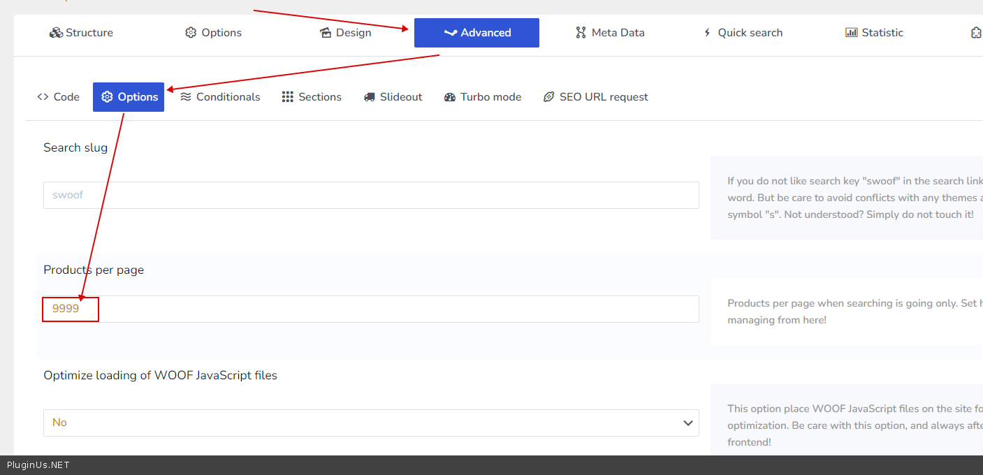Screen dimensions: 983x475
Task: Click the Search slug input field
Action: 370,195
